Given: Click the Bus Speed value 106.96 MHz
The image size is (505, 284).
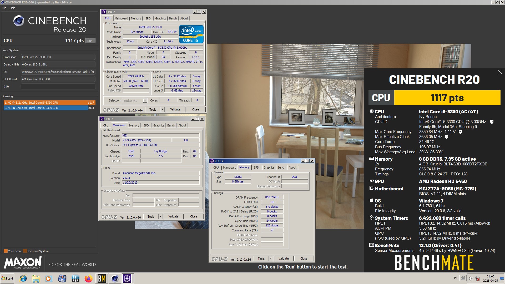Looking at the screenshot, I should (x=136, y=86).
